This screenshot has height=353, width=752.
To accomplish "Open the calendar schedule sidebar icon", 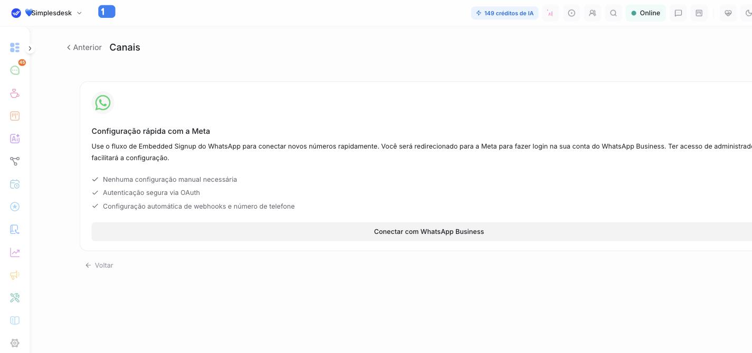I will coord(15,184).
